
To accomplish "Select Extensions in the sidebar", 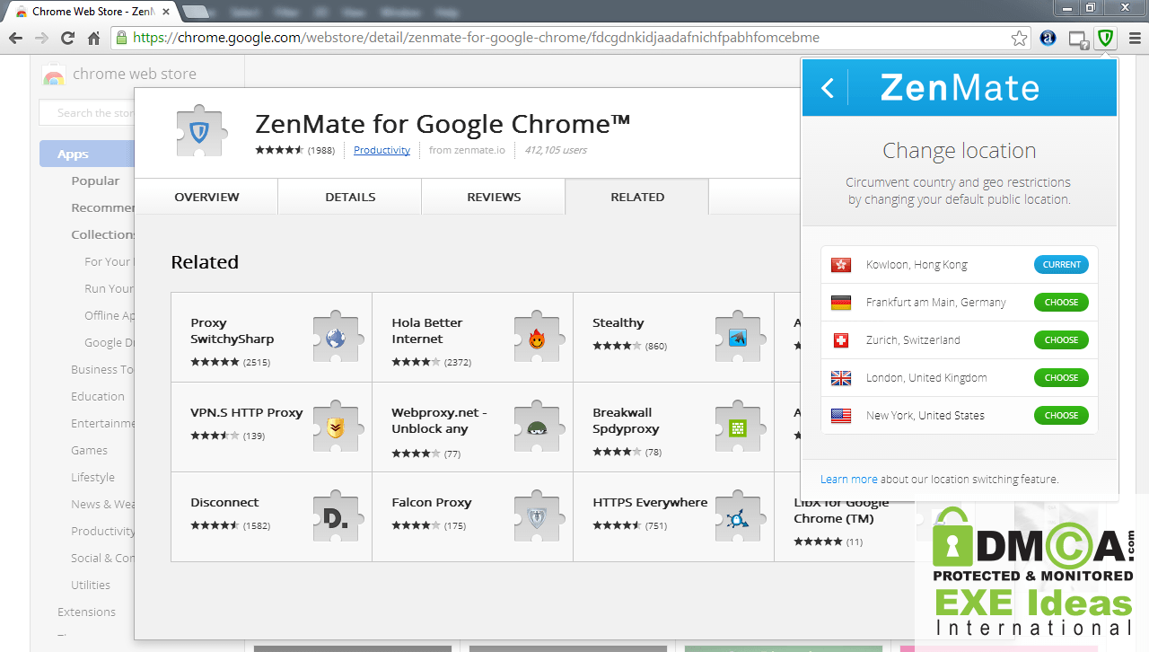I will [86, 612].
